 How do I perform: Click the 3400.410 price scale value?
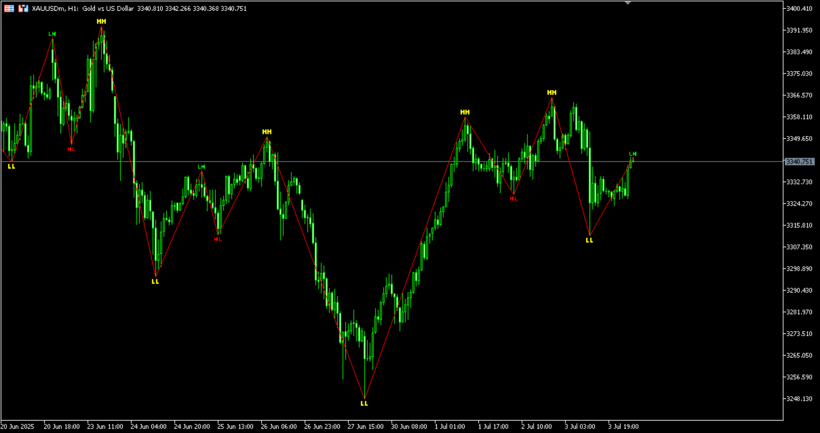tap(799, 8)
